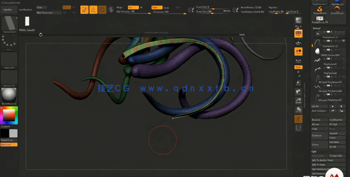This screenshot has width=350, height=177.
Task: Adjust the Draw Size slider
Action: click(213, 12)
